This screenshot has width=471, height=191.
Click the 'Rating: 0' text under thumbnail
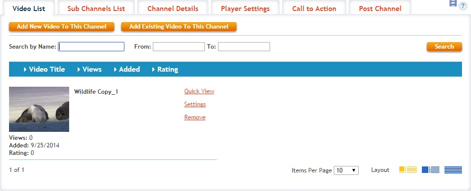coord(22,153)
